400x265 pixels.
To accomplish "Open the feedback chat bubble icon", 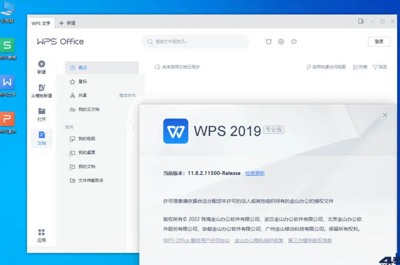I will pyautogui.click(x=294, y=42).
